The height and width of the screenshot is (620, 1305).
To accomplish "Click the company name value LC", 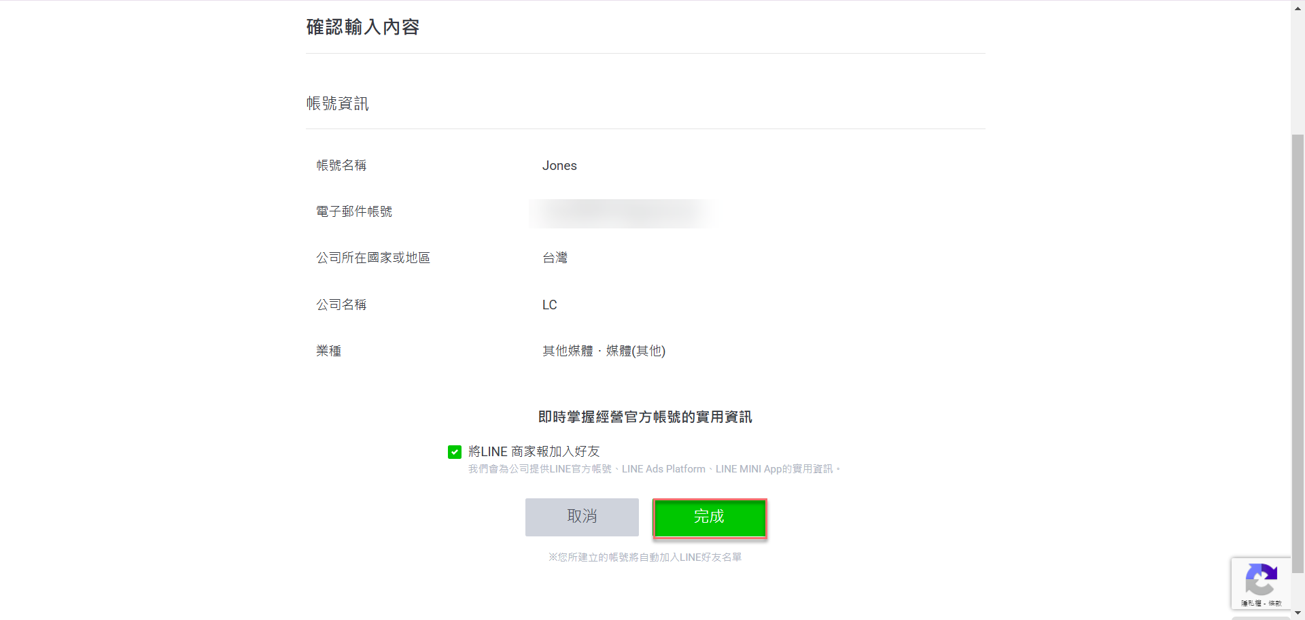I will pyautogui.click(x=549, y=305).
